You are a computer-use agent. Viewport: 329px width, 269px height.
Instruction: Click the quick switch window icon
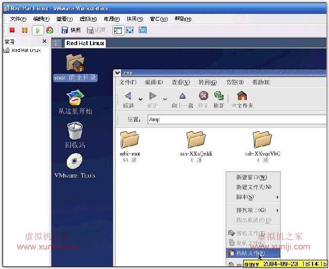143,30
